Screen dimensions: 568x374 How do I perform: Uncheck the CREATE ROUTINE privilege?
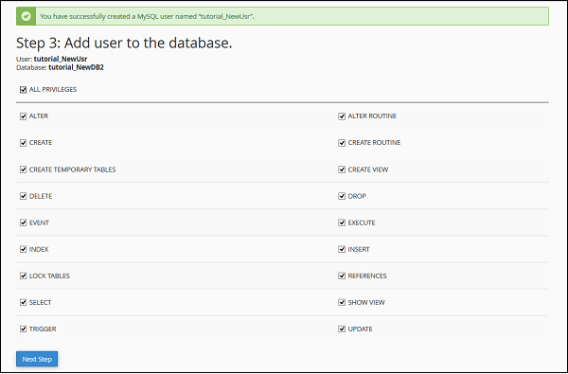(342, 143)
